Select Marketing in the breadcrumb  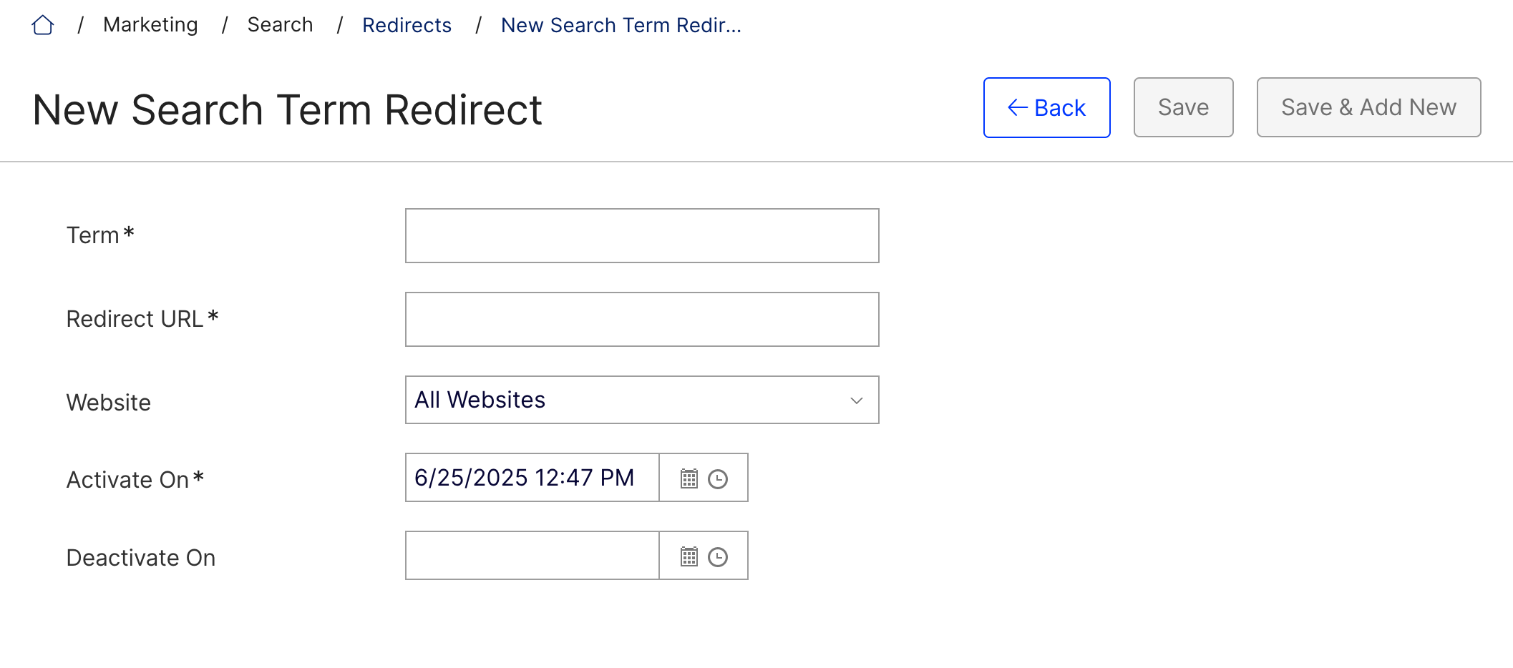[x=150, y=25]
